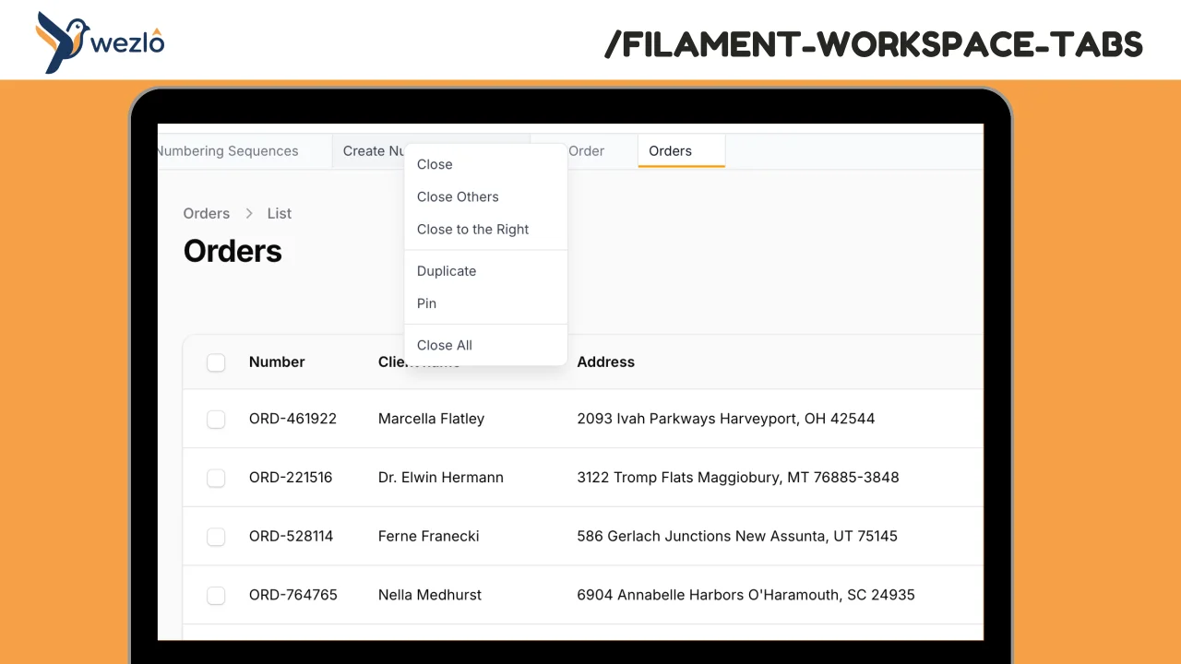Select the row checkbox for ORD-221516
Image resolution: width=1181 pixels, height=664 pixels.
click(x=215, y=478)
